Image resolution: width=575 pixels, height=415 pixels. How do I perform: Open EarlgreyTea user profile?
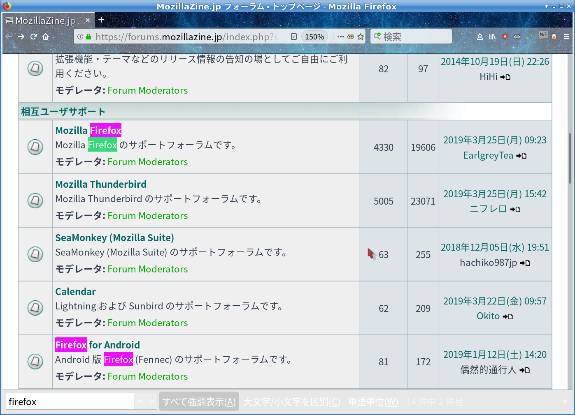pos(488,155)
